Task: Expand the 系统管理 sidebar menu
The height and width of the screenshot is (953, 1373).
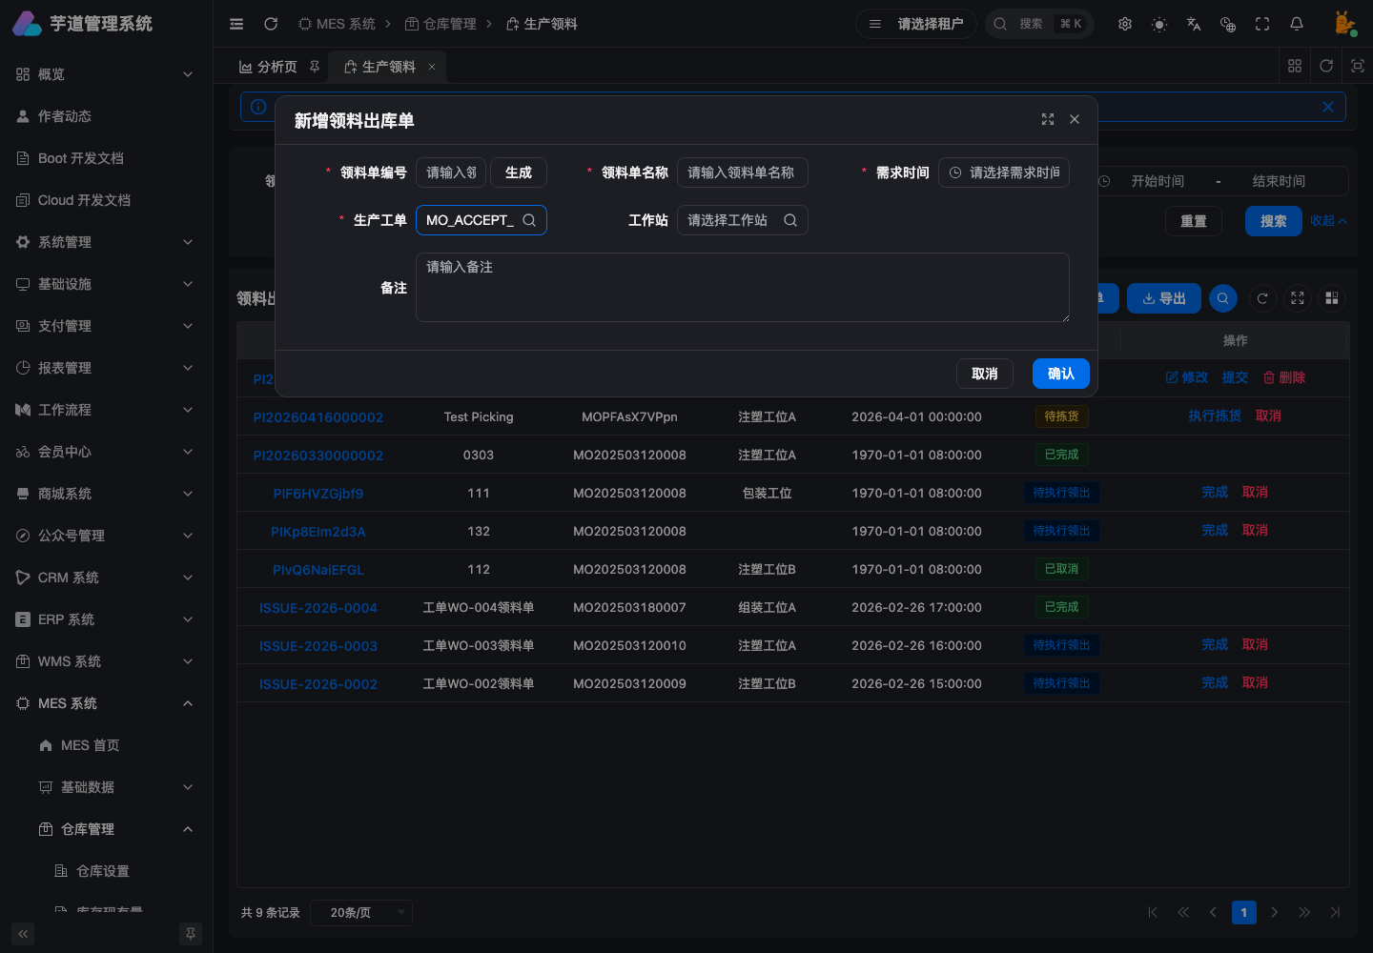Action: click(106, 242)
